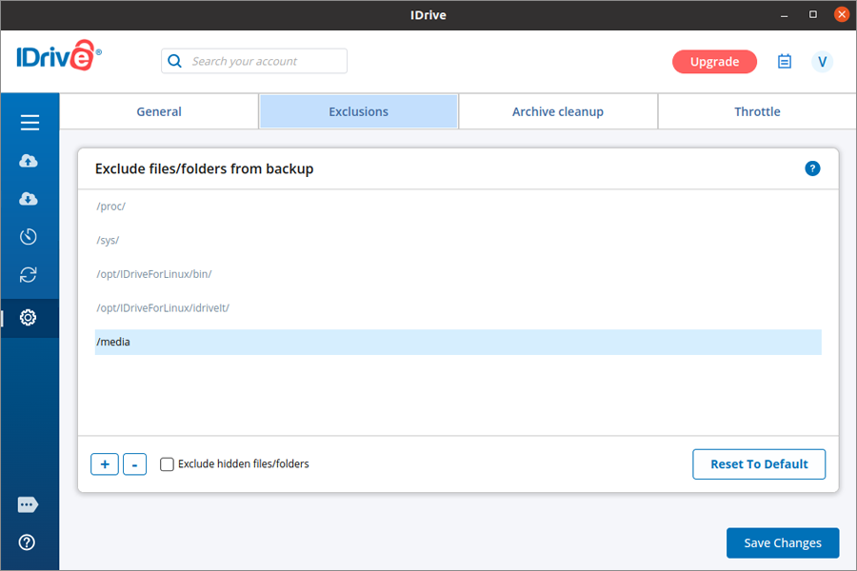Switch to the Archive cleanup tab

558,111
